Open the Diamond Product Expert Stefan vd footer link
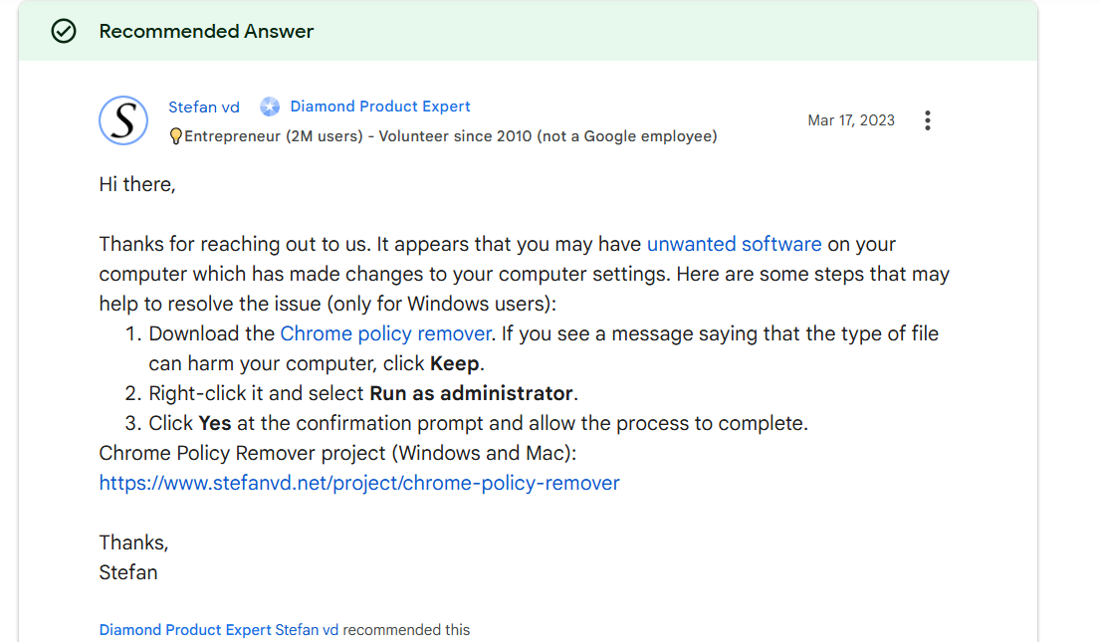The height and width of the screenshot is (642, 1099). click(x=219, y=629)
